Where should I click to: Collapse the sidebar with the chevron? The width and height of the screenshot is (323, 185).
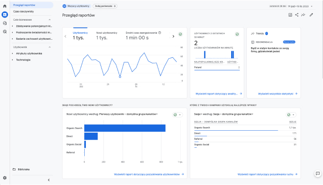pos(49,180)
